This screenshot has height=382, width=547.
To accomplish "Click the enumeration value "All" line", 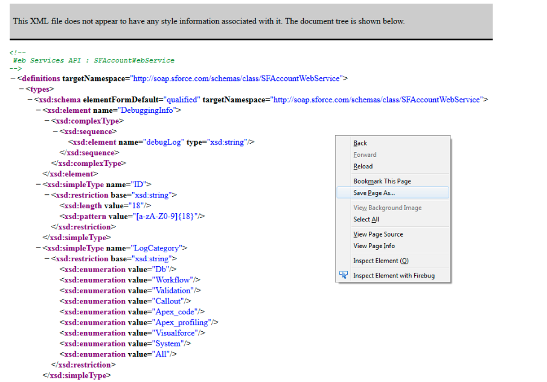I will coord(118,354).
